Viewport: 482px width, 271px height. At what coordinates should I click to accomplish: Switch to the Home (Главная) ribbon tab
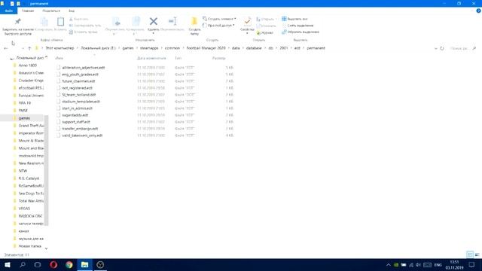tap(28, 11)
